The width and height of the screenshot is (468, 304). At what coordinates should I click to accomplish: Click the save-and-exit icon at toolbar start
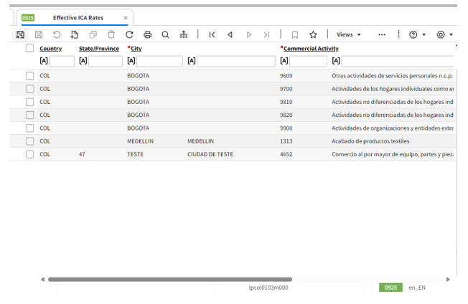(x=20, y=34)
